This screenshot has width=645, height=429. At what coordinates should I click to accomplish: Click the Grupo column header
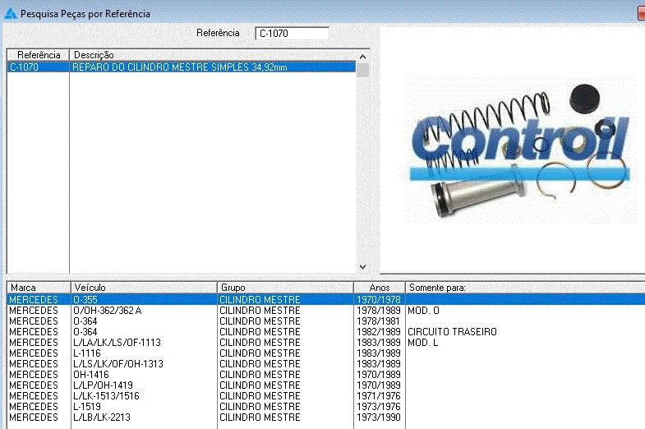click(x=284, y=288)
